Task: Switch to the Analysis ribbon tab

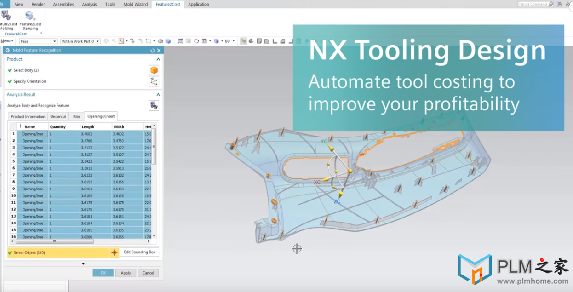Action: pyautogui.click(x=89, y=4)
